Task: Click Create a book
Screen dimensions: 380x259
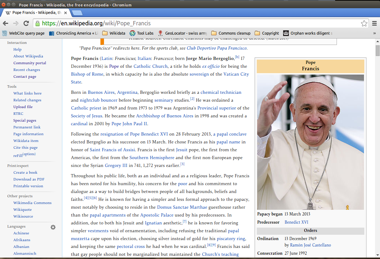Action: tap(25, 173)
